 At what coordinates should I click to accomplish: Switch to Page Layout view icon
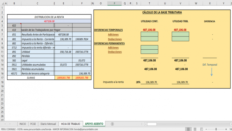195,129
